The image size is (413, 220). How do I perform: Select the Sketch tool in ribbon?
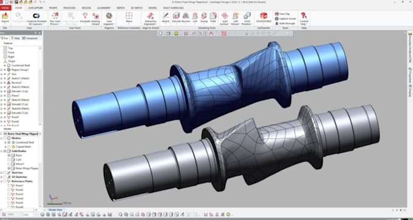tap(166, 18)
